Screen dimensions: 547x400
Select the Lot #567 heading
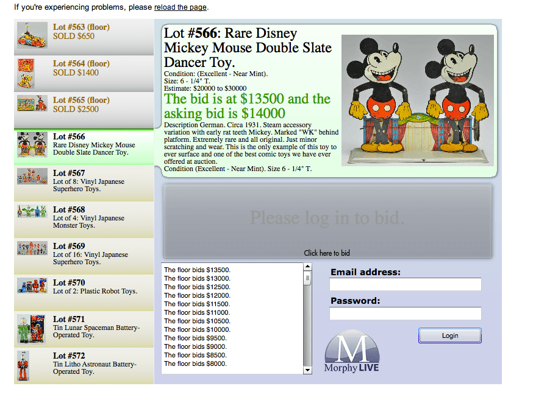(69, 173)
